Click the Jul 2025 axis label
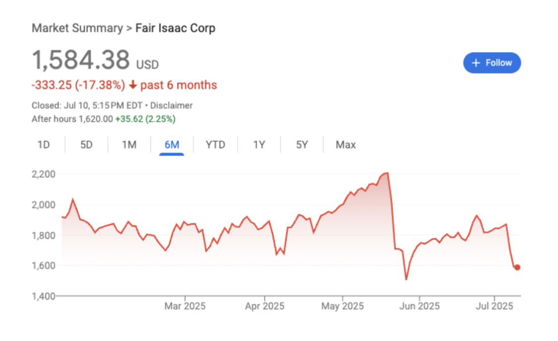This screenshot has height=341, width=558. click(495, 306)
